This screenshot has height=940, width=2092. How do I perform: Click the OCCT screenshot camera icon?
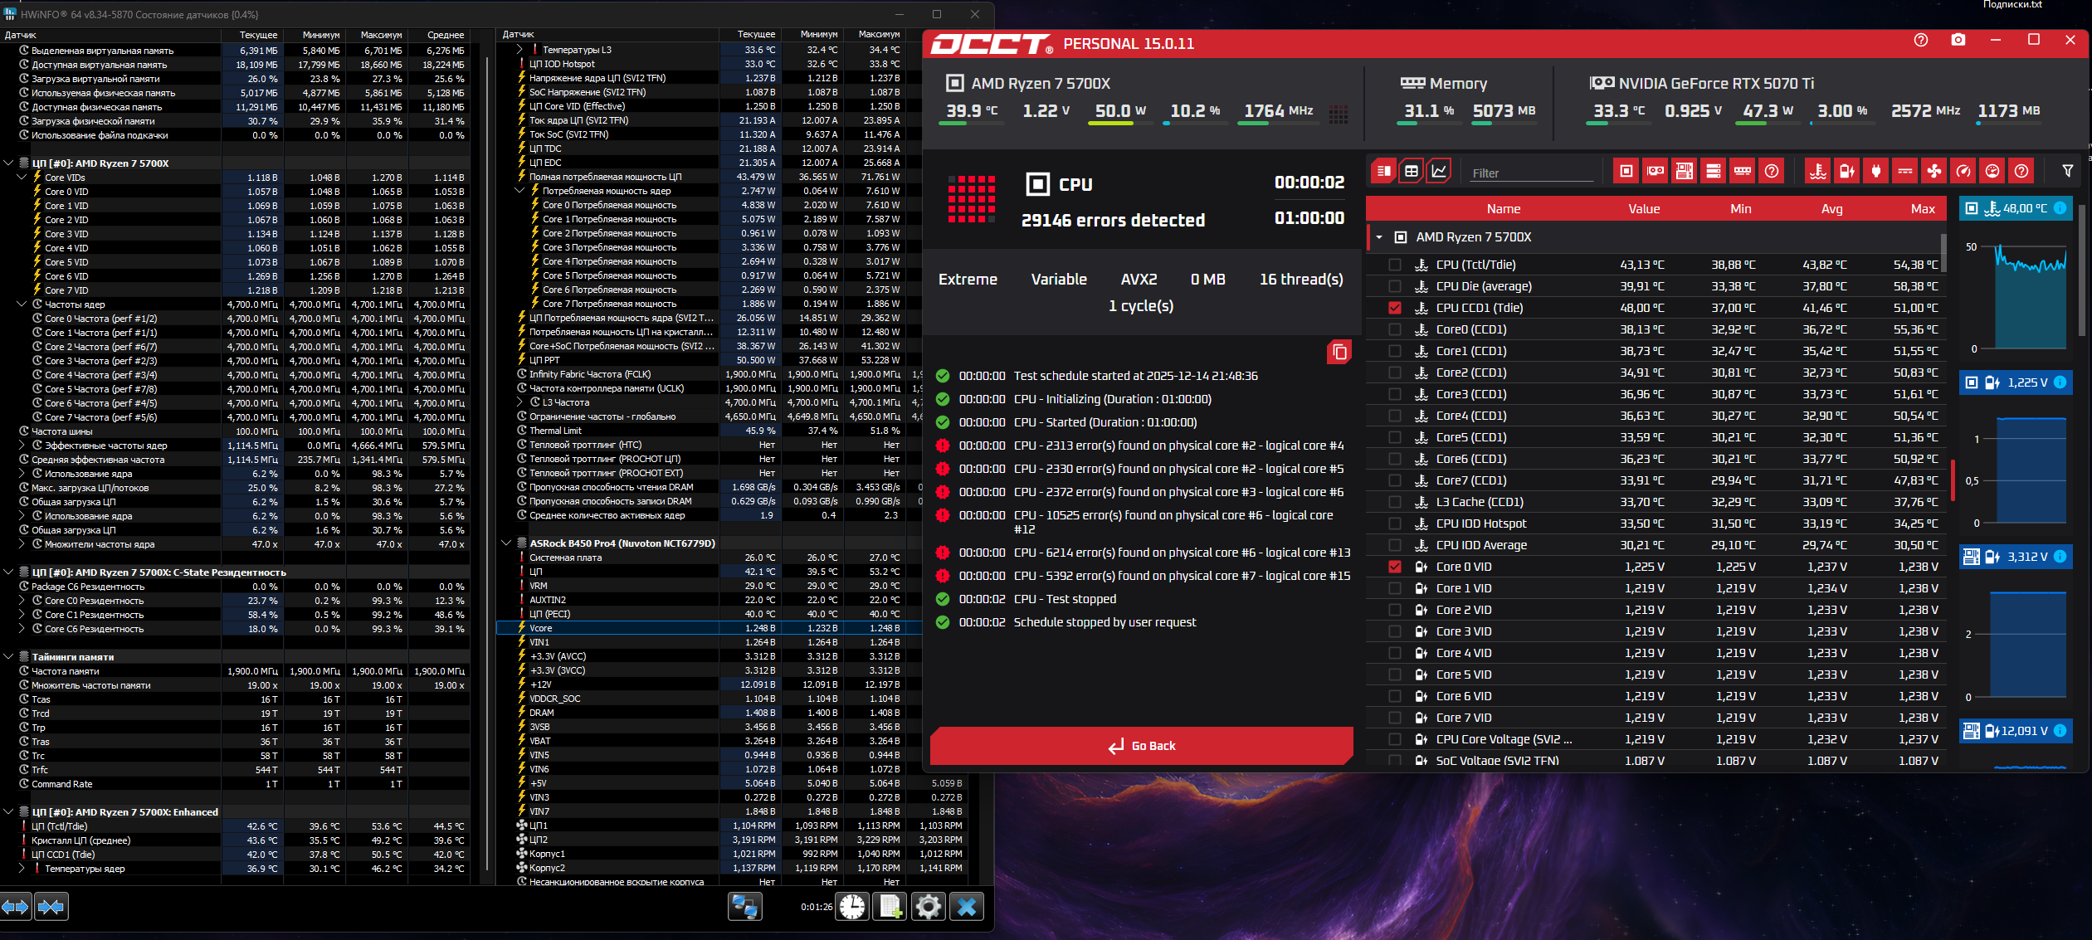[1958, 40]
